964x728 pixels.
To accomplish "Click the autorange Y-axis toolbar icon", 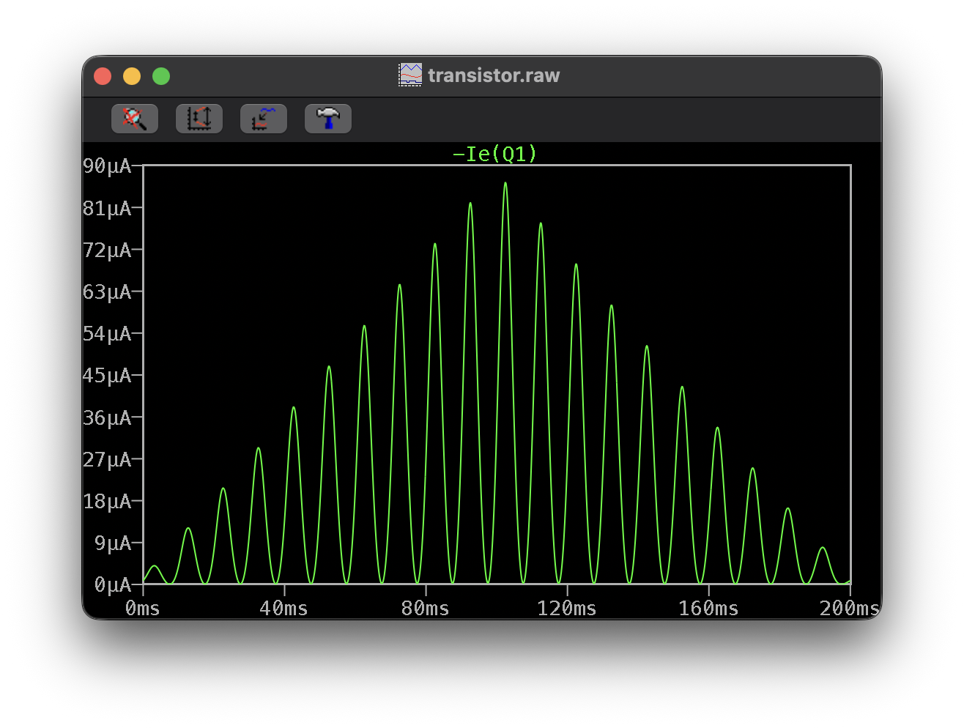I will pos(199,119).
